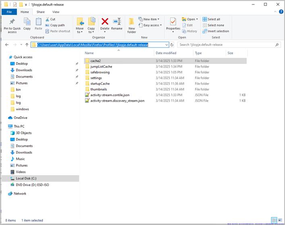The height and width of the screenshot is (225, 285).
Task: Open the Easy access dropdown
Action: [150, 25]
